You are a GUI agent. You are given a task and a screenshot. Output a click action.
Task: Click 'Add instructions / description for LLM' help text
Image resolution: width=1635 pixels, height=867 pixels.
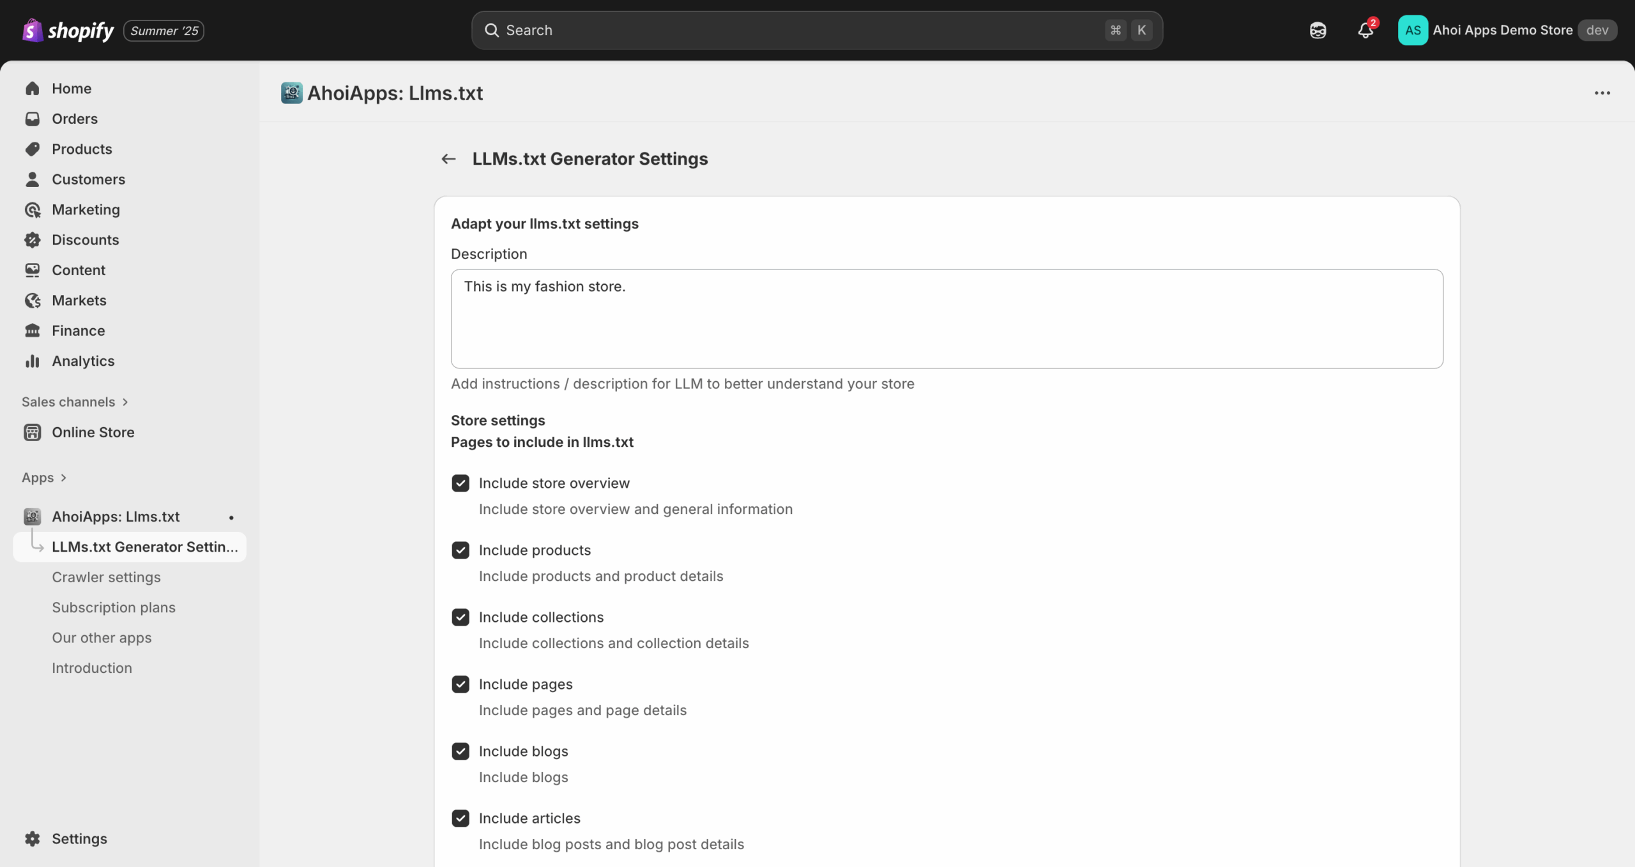[682, 384]
